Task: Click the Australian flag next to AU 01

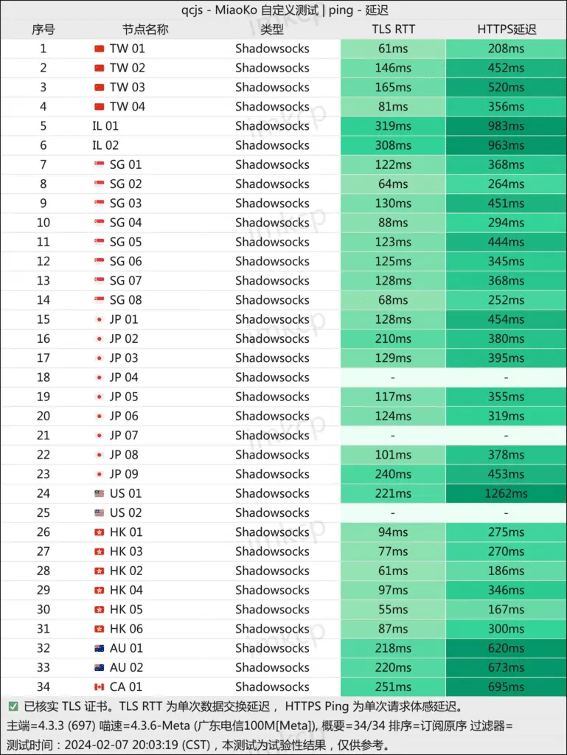Action: click(100, 648)
